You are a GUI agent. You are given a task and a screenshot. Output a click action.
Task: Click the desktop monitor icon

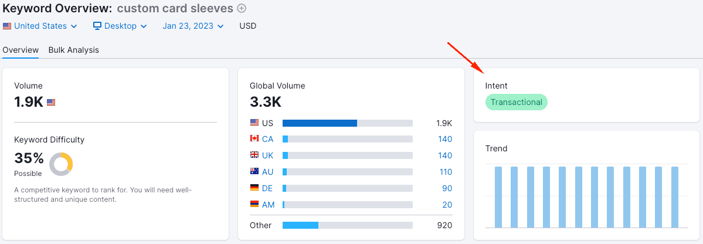click(97, 26)
